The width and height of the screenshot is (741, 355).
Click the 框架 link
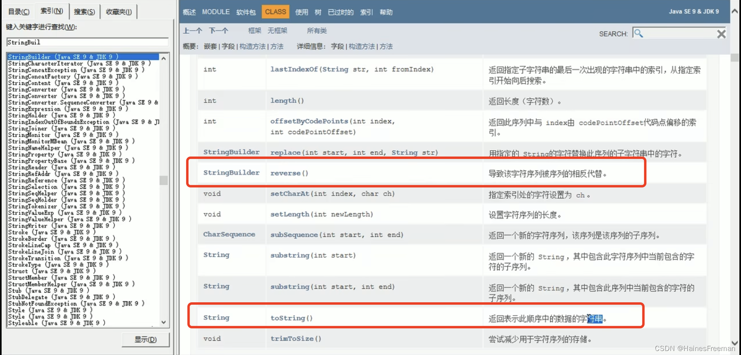255,31
